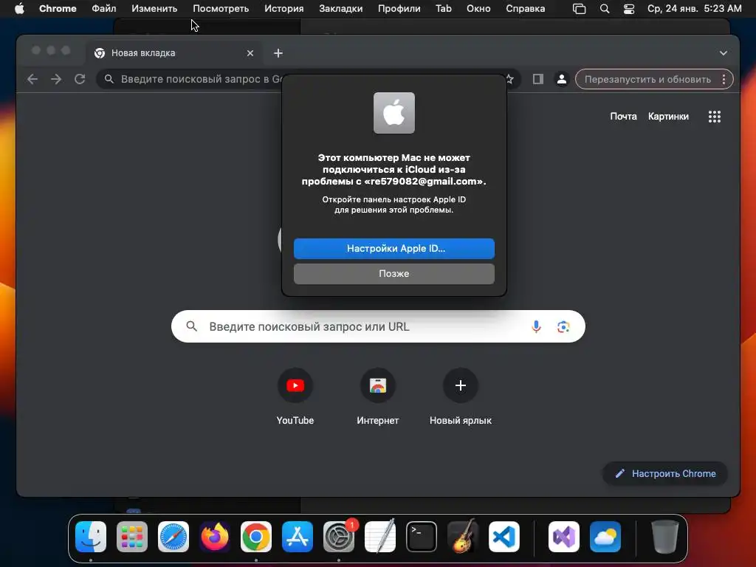This screenshot has width=756, height=567.
Task: Toggle Chrome's side panel icon
Action: [537, 79]
